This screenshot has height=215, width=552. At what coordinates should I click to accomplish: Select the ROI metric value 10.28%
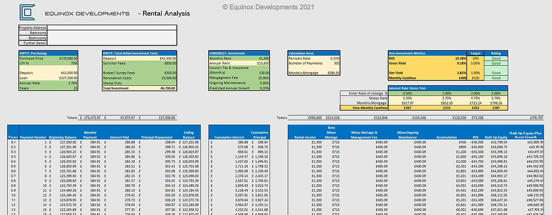(461, 58)
